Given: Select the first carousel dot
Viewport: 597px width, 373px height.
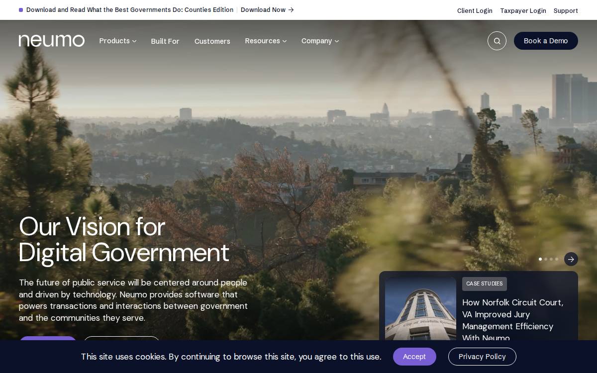Looking at the screenshot, I should 540,259.
